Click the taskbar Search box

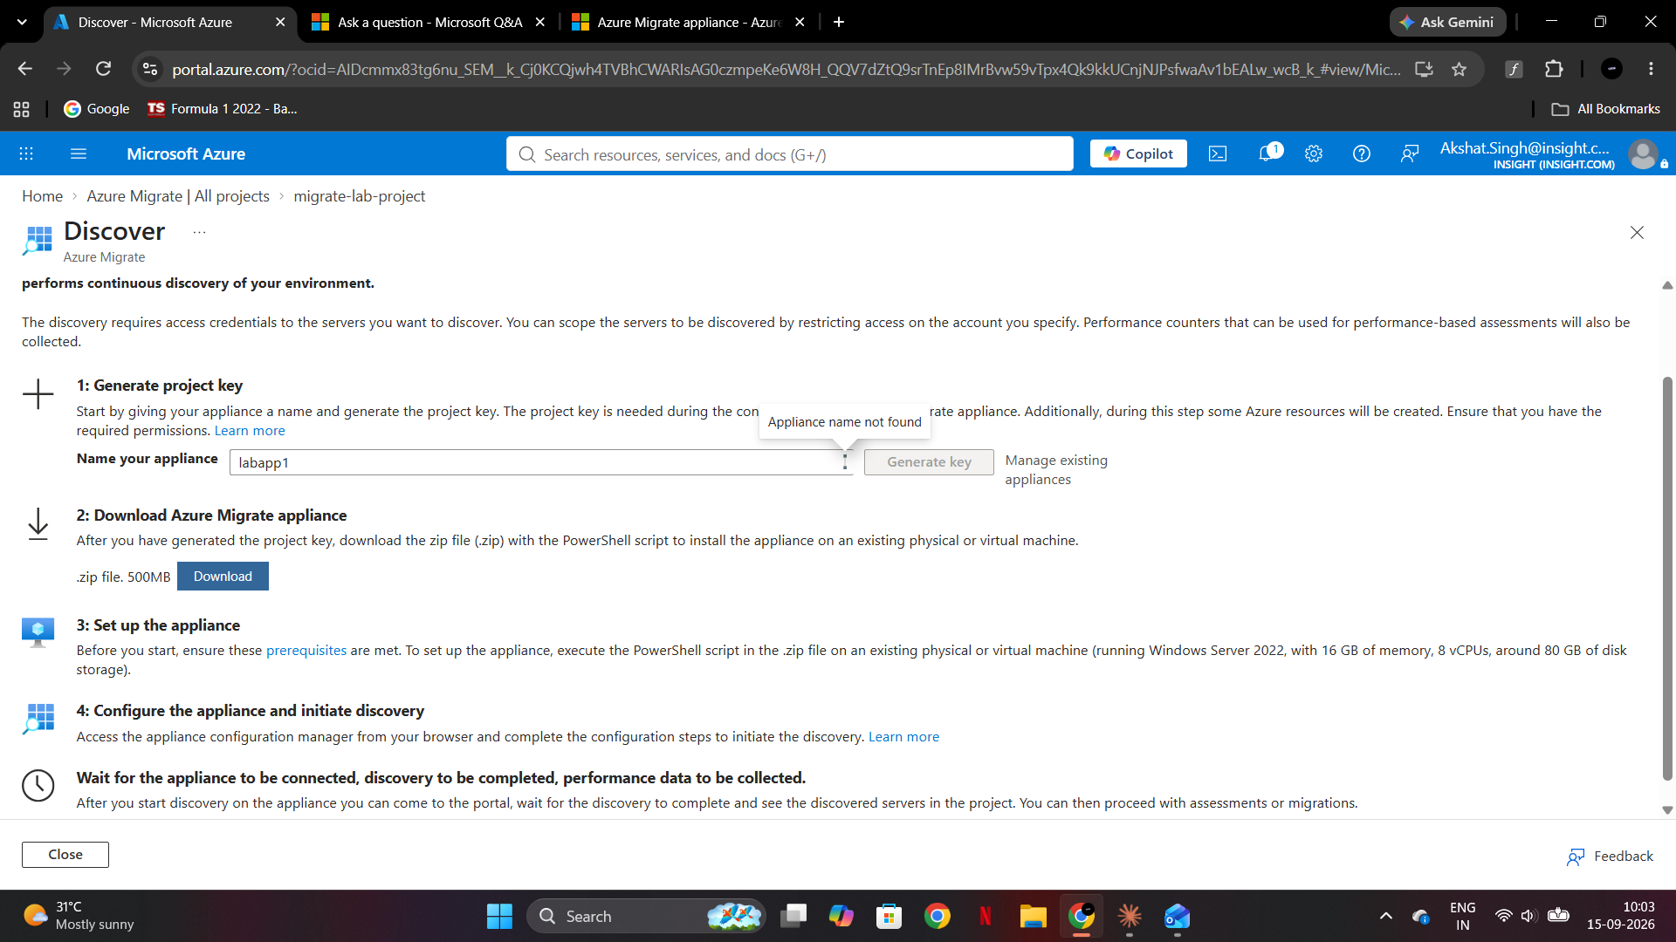tap(646, 917)
